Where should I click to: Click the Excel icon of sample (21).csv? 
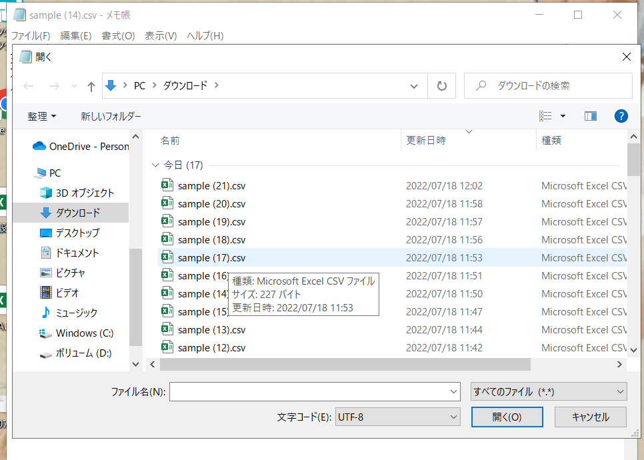[167, 186]
